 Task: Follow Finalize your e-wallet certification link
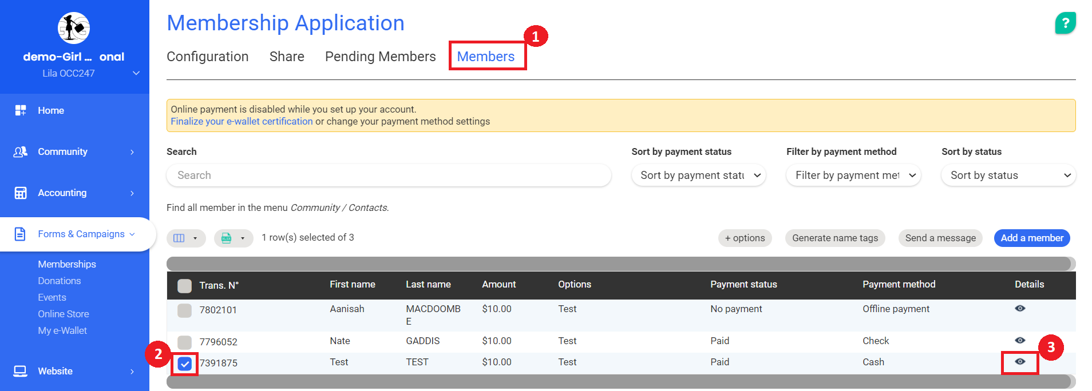[242, 121]
